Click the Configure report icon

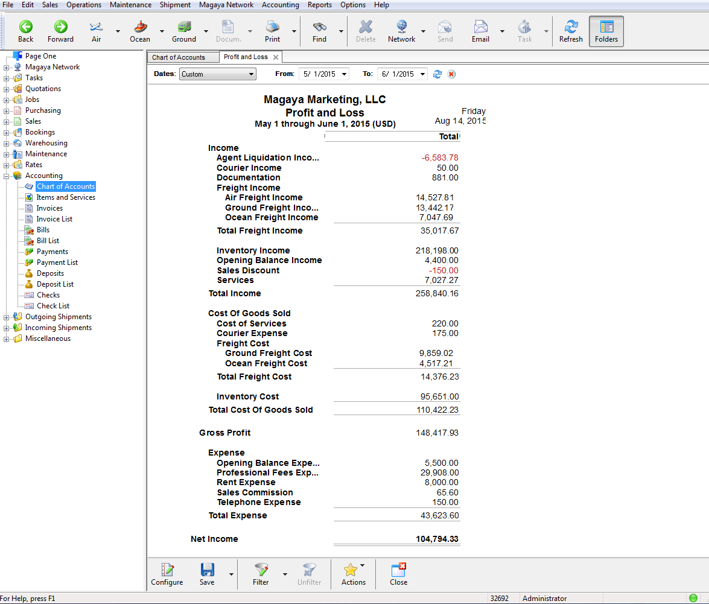[x=167, y=574]
